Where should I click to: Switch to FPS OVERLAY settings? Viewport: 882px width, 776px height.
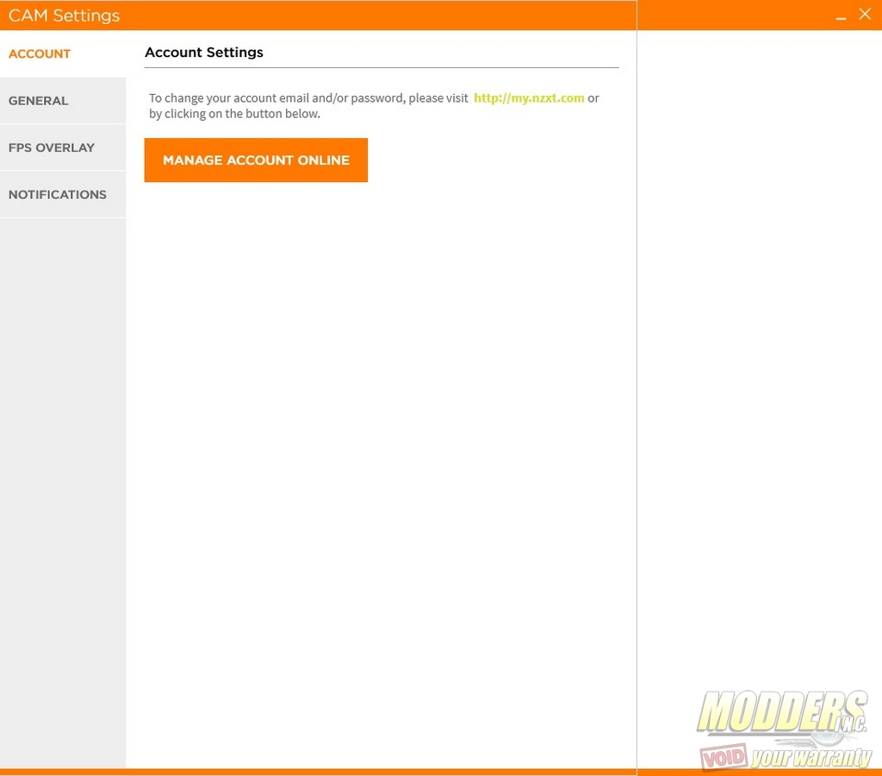[x=52, y=147]
